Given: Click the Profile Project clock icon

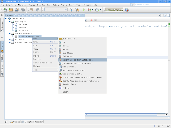Looking at the screenshot, I should (x=97, y=10).
